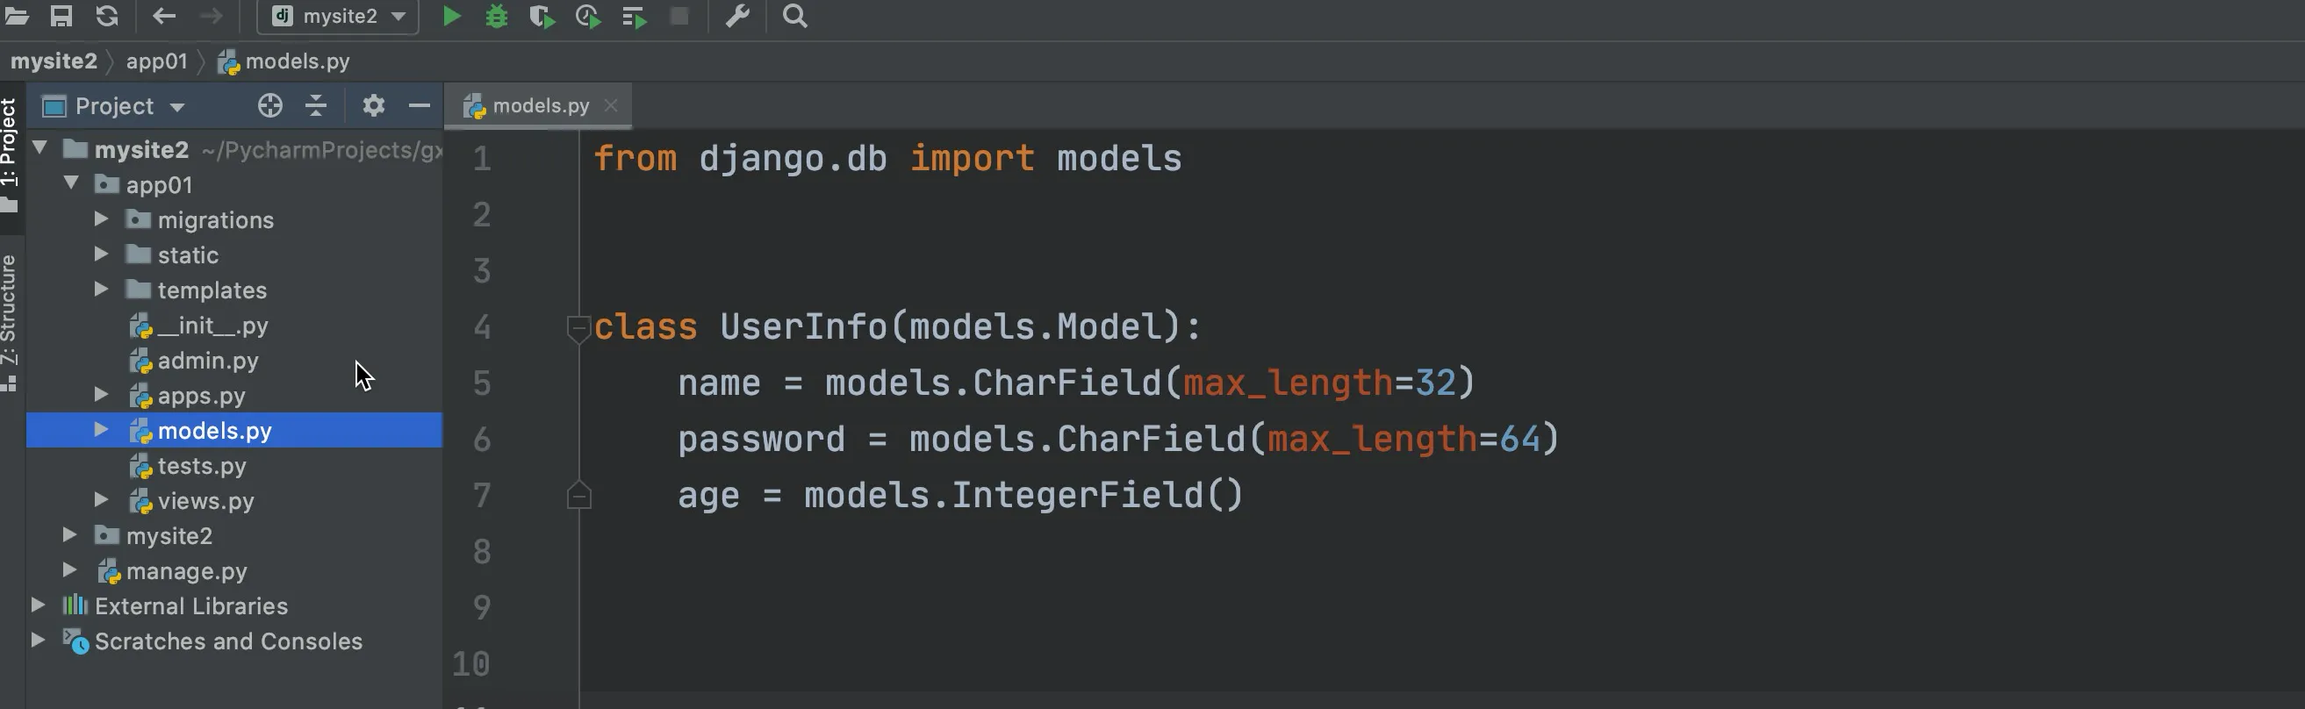Open the mysite2 run configuration dropdown
The width and height of the screenshot is (2305, 709).
point(338,16)
